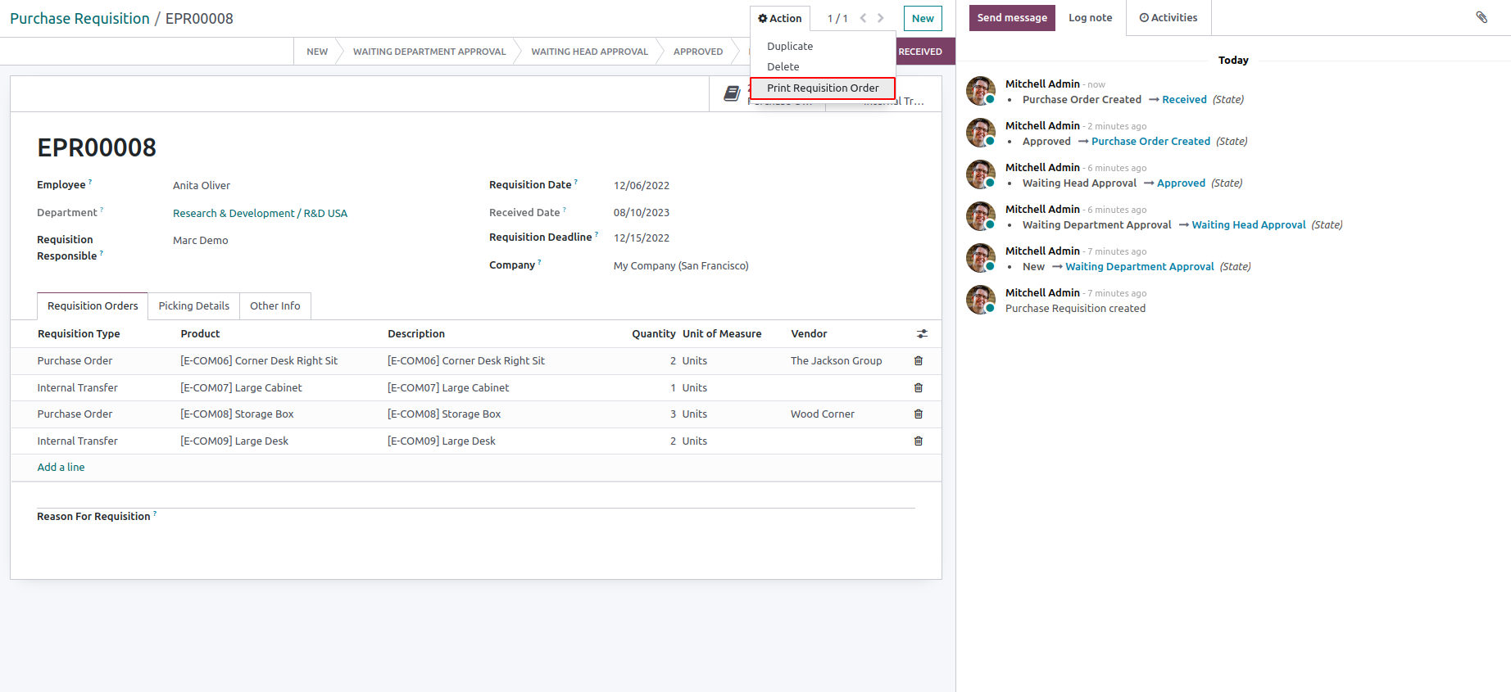Sort by Vendor column header
This screenshot has width=1511, height=692.
[809, 334]
